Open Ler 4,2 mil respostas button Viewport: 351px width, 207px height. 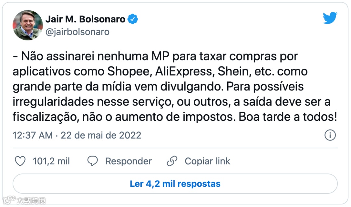175,184
